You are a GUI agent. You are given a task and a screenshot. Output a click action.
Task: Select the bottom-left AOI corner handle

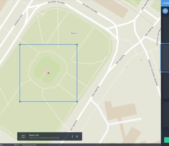[x=20, y=101]
